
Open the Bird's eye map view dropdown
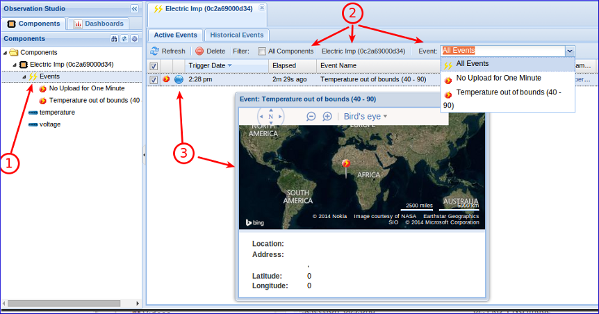coord(366,117)
